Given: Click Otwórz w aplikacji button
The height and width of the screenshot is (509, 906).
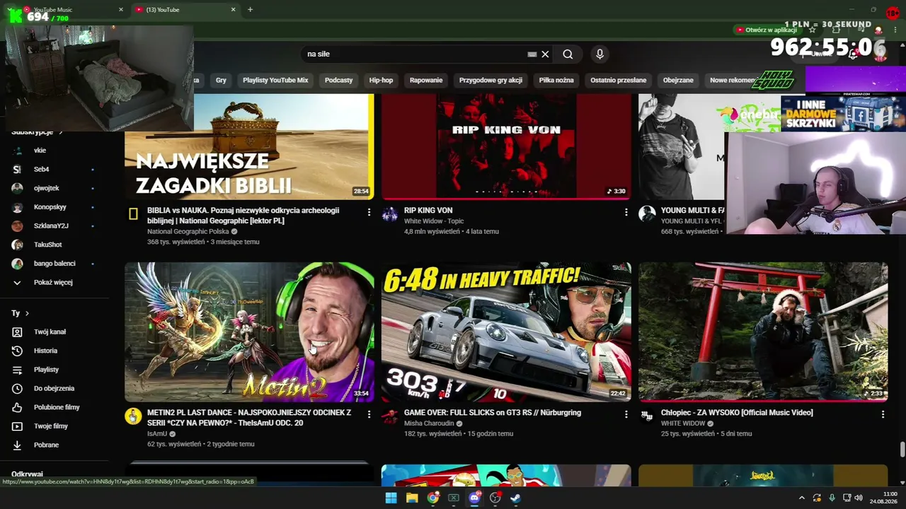Looking at the screenshot, I should 767,30.
